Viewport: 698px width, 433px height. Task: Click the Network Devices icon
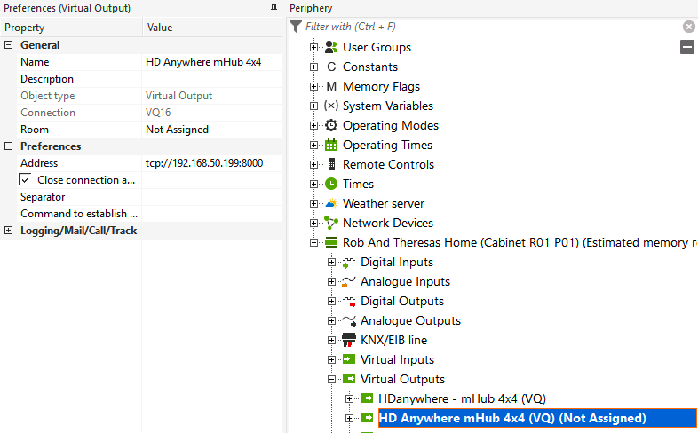click(331, 223)
